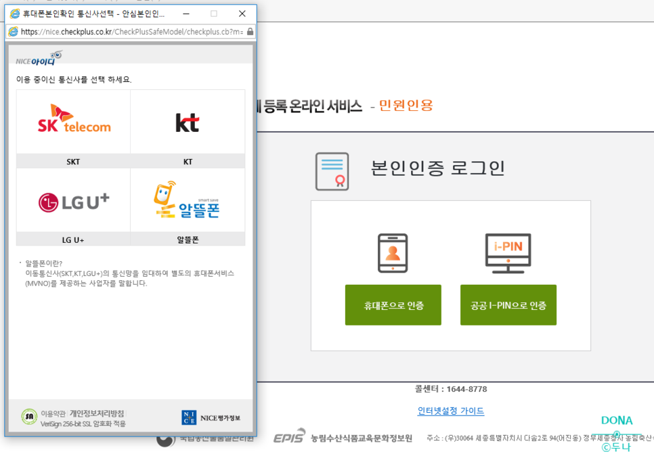The width and height of the screenshot is (654, 475).
Task: Click 농림수산식품교육문화정보원 footer text
Action: 362,438
